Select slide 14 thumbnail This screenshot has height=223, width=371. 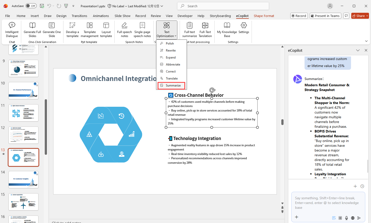coord(23,179)
